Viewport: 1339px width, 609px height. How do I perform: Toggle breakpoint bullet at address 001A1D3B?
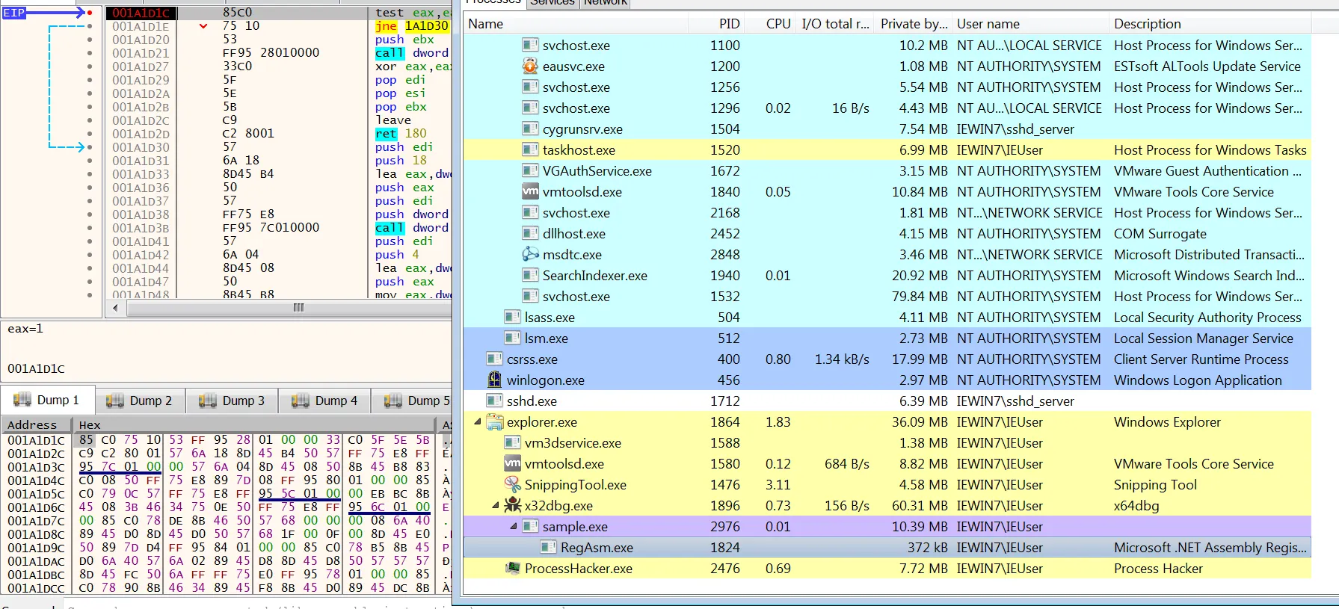click(90, 228)
